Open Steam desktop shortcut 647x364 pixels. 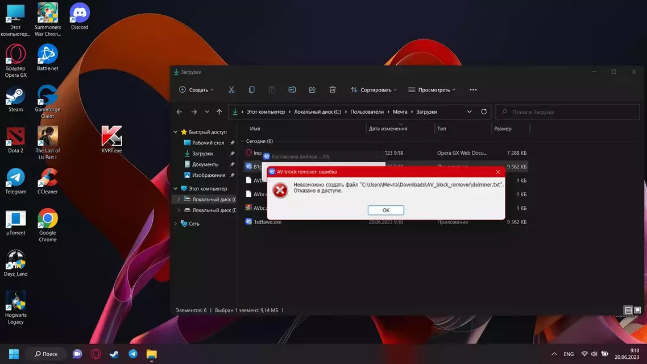[16, 98]
